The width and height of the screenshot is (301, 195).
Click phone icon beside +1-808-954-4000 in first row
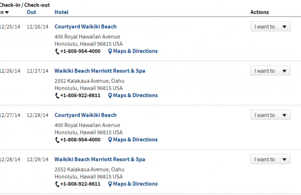(57, 52)
